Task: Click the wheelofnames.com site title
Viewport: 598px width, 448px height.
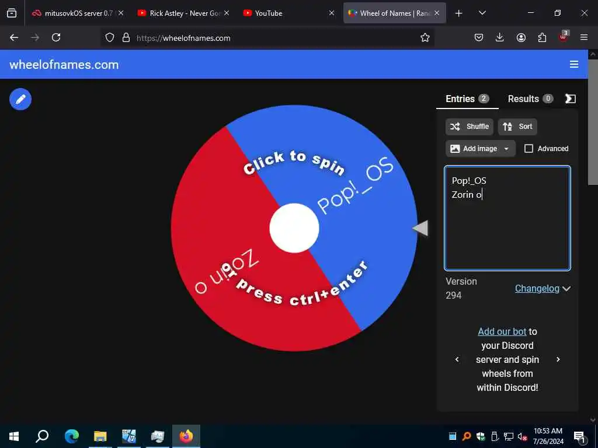Action: coord(64,65)
